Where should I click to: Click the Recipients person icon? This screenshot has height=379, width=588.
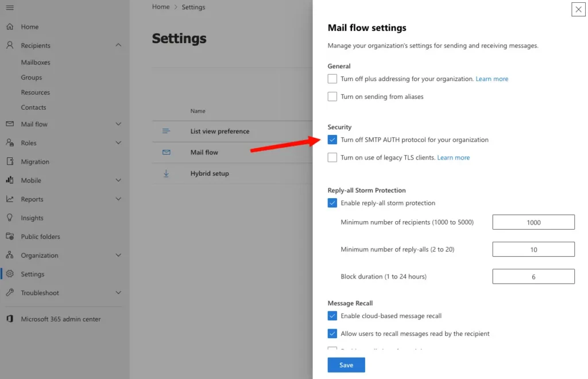(10, 45)
